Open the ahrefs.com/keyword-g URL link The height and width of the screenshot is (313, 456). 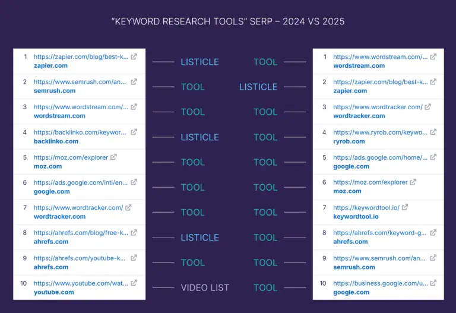(x=380, y=233)
